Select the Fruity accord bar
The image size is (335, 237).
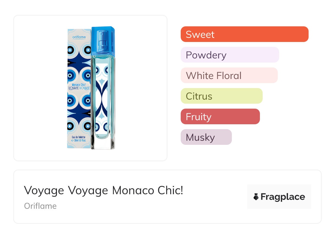pos(220,117)
